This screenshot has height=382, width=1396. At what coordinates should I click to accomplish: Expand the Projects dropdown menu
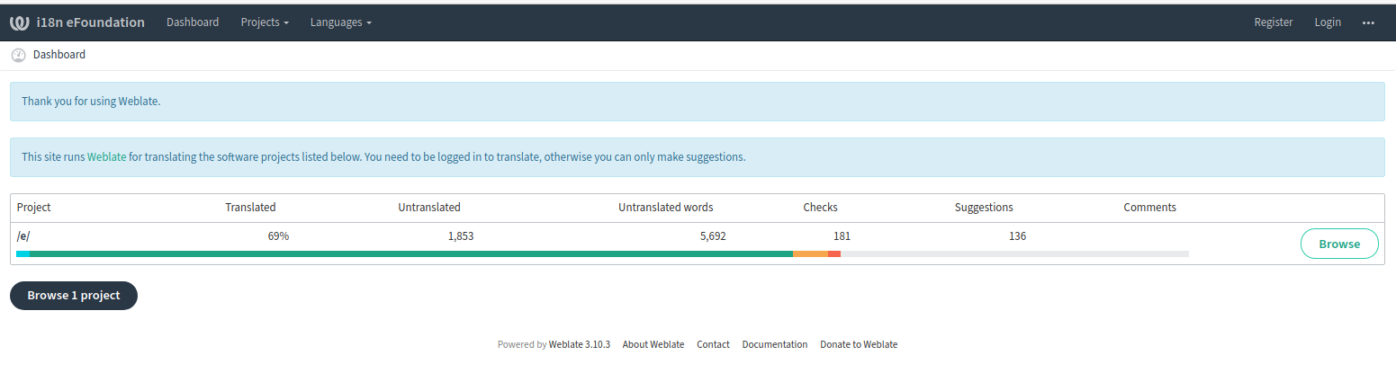[x=265, y=22]
